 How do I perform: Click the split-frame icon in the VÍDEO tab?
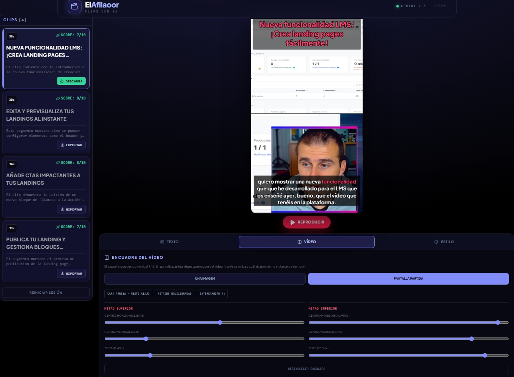tap(299, 242)
